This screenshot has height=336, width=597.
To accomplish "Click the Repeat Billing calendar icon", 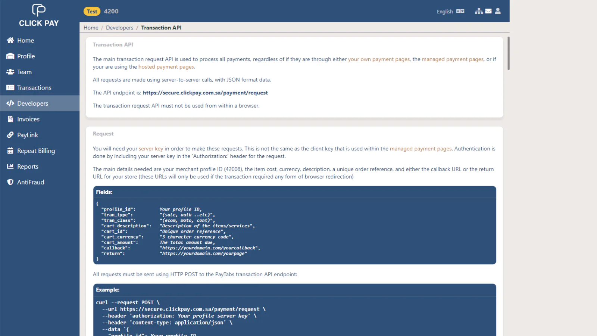I will (10, 151).
